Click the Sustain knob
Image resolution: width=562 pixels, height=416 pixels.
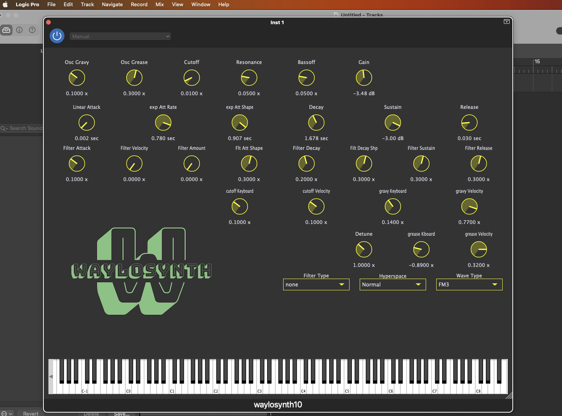(x=393, y=123)
